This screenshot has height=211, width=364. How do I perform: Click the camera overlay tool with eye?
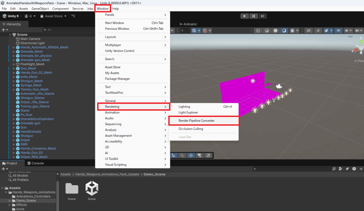pos(200,155)
